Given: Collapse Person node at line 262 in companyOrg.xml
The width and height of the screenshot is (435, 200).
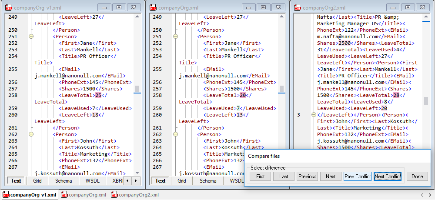Looking at the screenshot, I should click(x=175, y=135).
